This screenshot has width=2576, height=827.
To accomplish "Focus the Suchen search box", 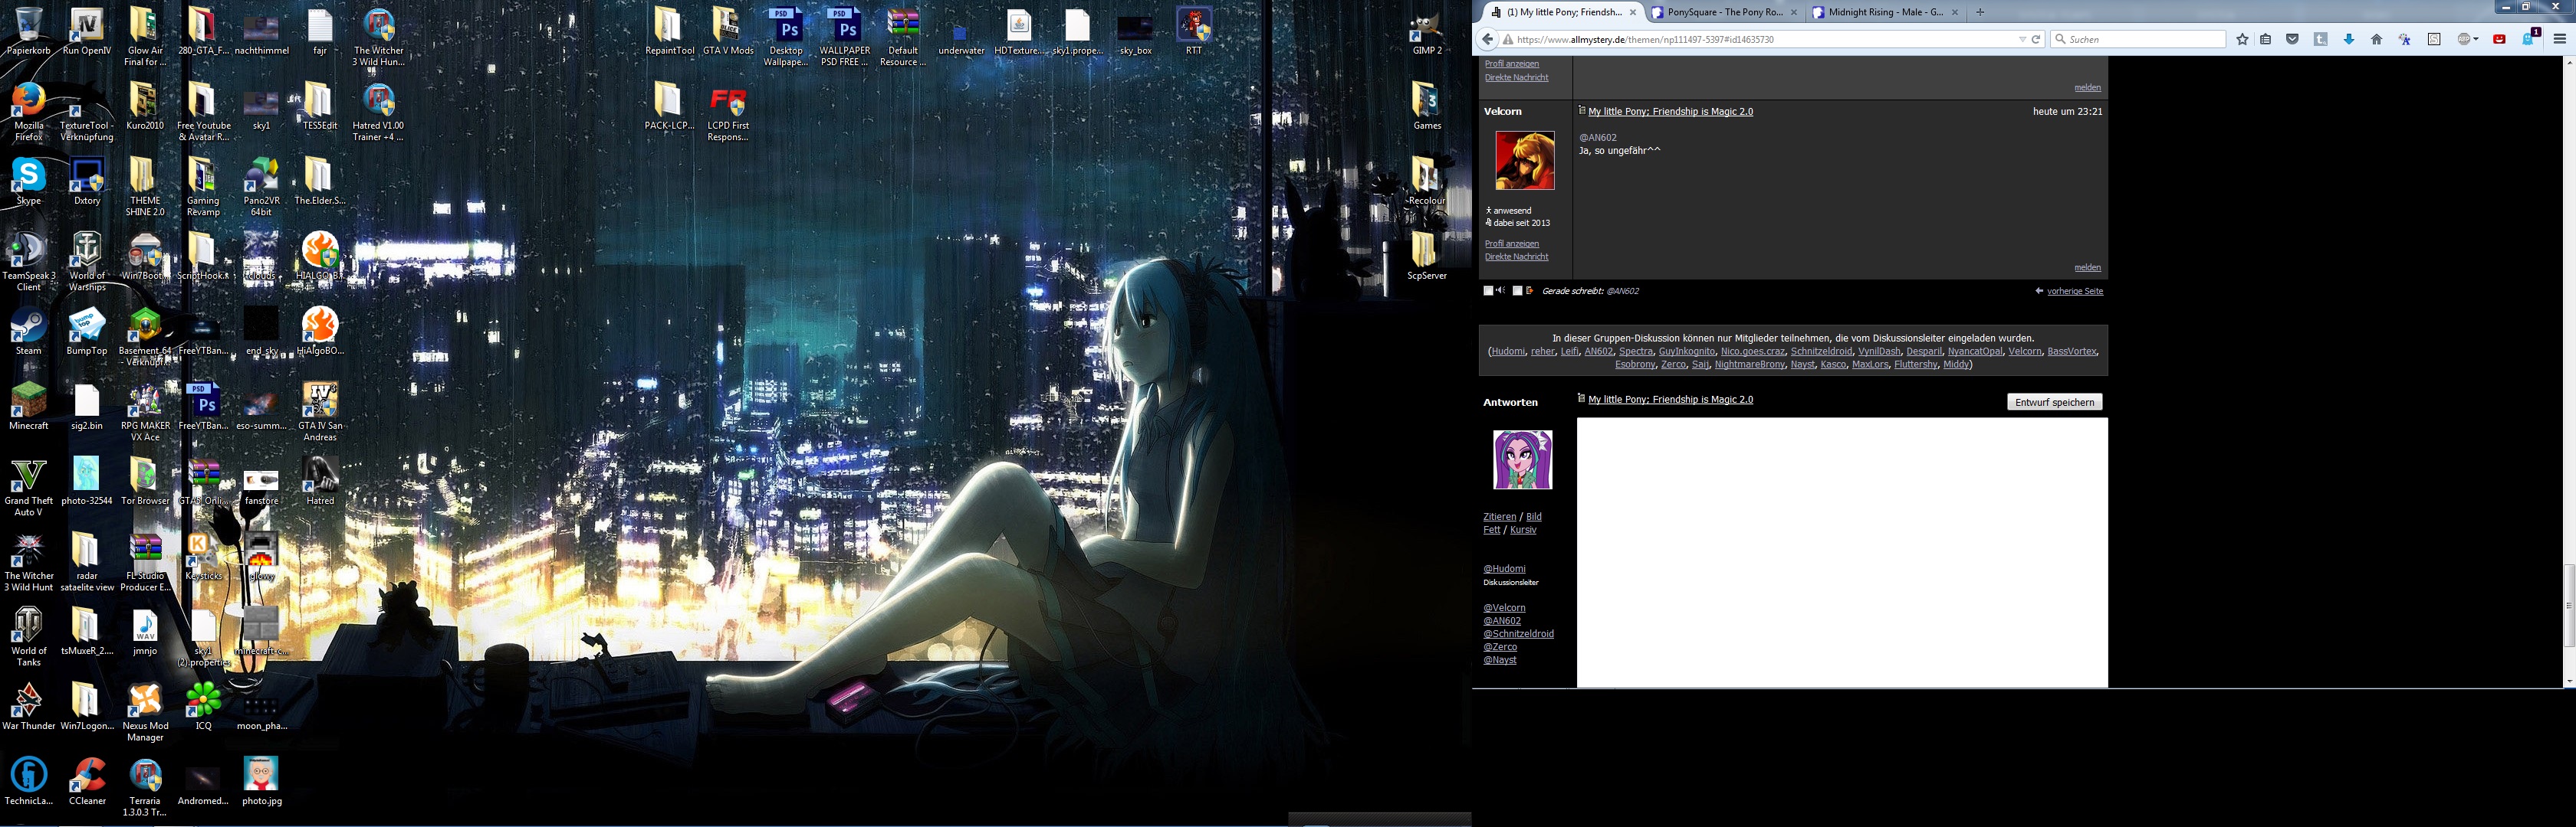I will coord(2140,39).
